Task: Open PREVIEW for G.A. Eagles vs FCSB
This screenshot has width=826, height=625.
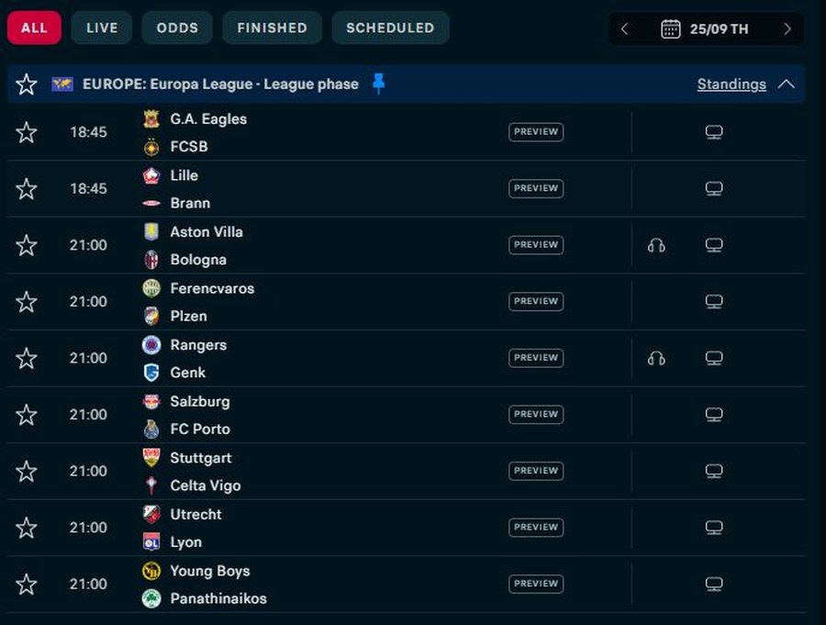Action: click(536, 132)
